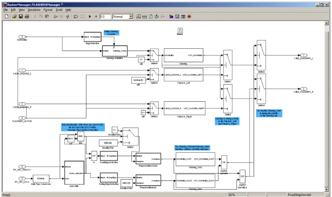This screenshot has width=332, height=197.
Task: Select the Flashers_Left subsystem block
Action: point(183,75)
